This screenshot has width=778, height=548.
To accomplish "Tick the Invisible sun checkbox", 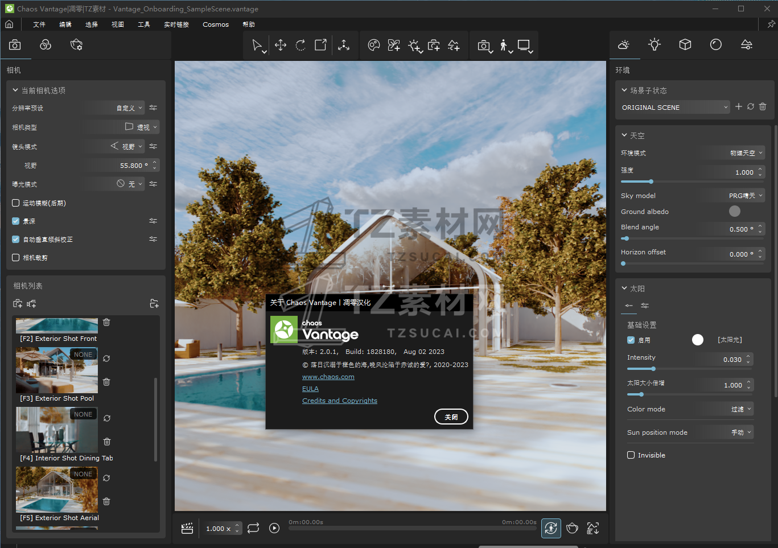I will point(631,455).
